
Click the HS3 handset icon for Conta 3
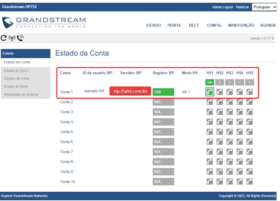pos(230,112)
